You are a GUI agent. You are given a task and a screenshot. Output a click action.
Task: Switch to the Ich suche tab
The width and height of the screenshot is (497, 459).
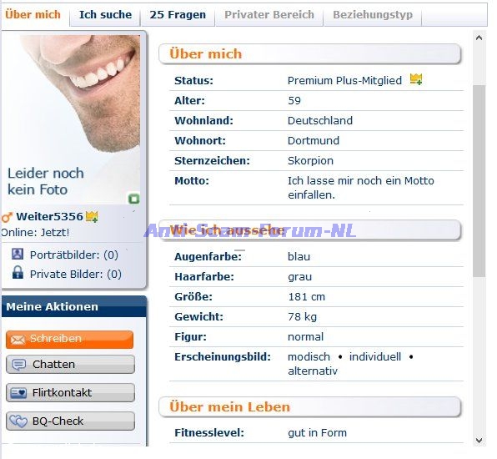105,14
